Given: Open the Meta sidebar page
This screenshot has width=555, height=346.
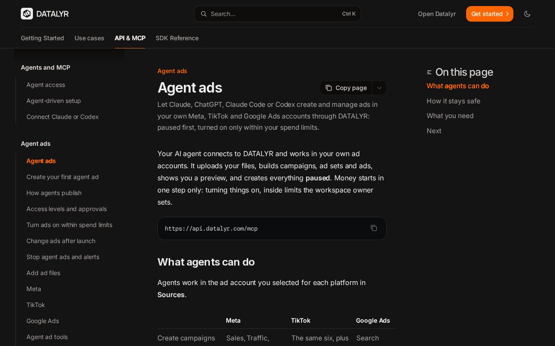Looking at the screenshot, I should point(34,289).
